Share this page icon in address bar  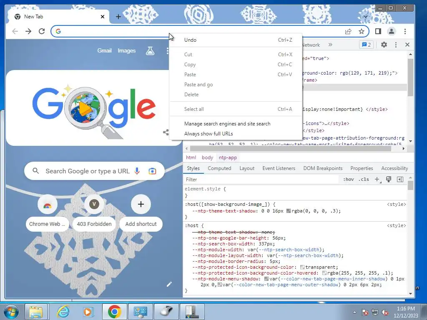pos(348,31)
